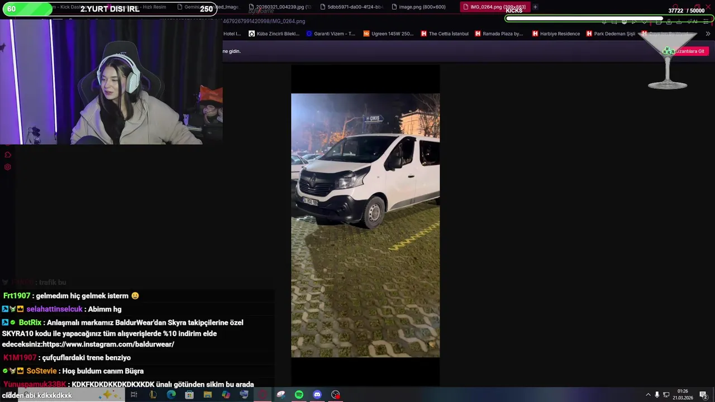Open The Cettia Istanbul bookmark
Screen dimensions: 715x402
click(445, 33)
